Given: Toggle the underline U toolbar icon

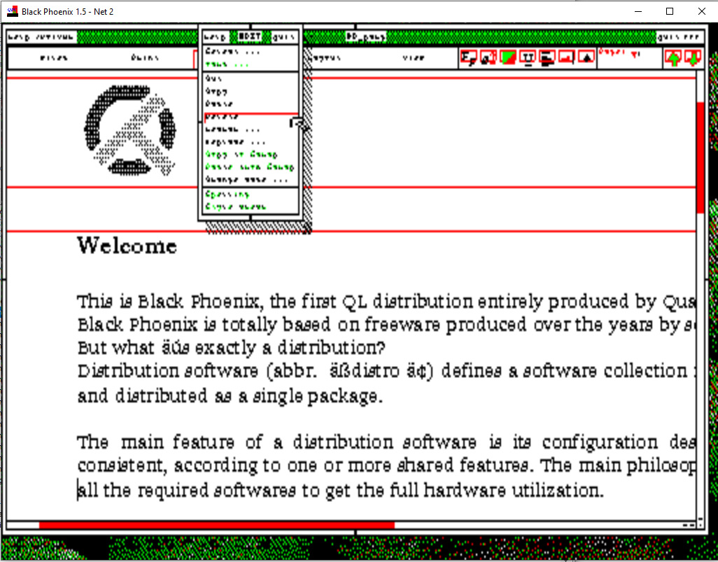Looking at the screenshot, I should 528,57.
